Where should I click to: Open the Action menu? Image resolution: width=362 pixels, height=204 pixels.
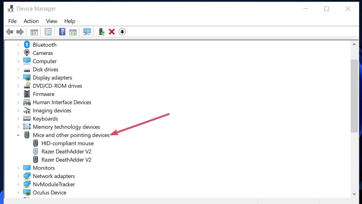point(31,21)
